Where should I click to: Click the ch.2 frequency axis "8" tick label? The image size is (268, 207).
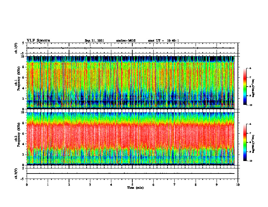click(x=24, y=123)
